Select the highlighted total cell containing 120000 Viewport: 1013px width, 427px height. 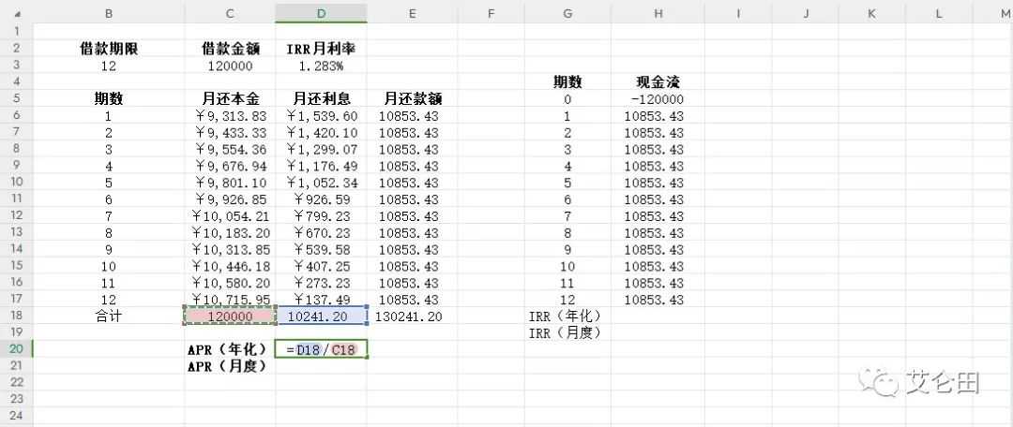pos(230,317)
